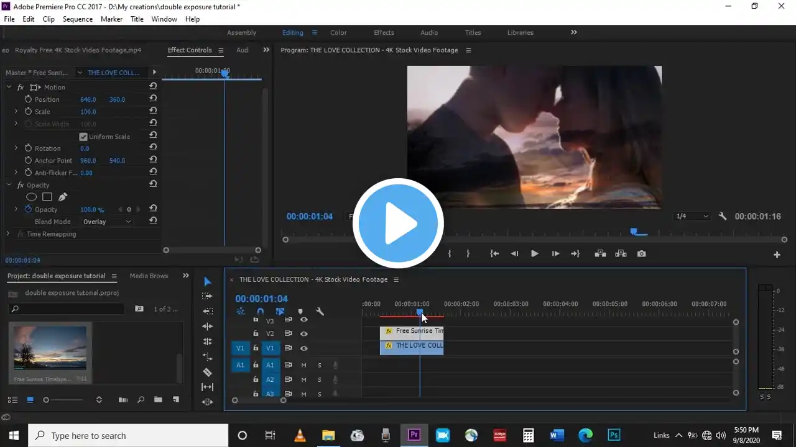The width and height of the screenshot is (796, 447).
Task: Expand the Scale property triangle
Action: point(16,112)
